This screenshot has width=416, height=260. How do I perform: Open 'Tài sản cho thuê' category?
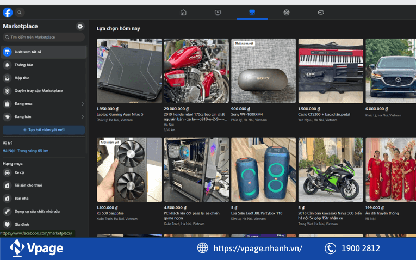point(28,185)
